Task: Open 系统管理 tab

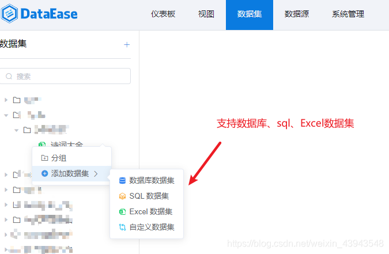Action: tap(348, 14)
